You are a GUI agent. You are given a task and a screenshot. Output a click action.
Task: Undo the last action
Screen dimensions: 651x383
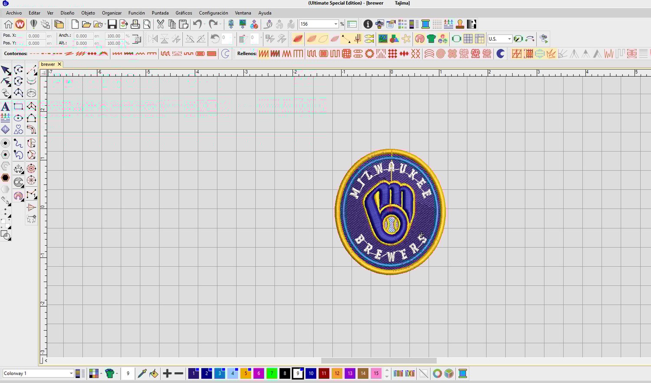pos(197,24)
